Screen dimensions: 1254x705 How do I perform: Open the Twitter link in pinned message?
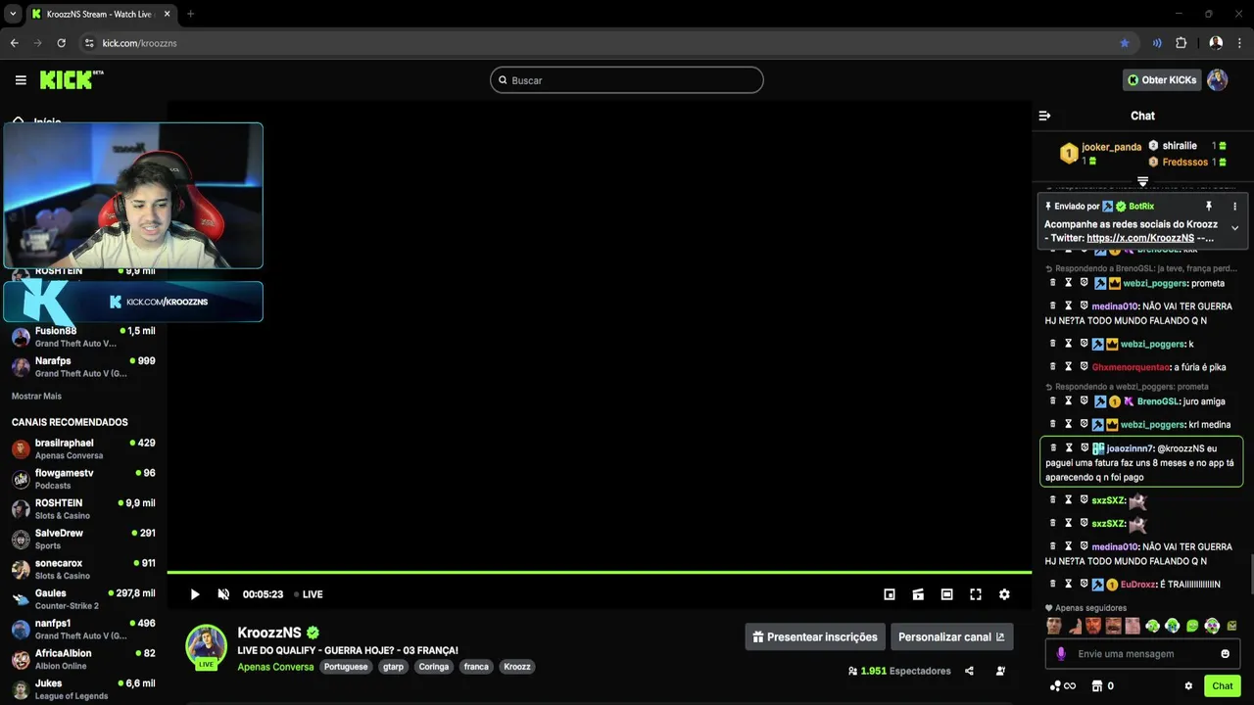click(1139, 238)
